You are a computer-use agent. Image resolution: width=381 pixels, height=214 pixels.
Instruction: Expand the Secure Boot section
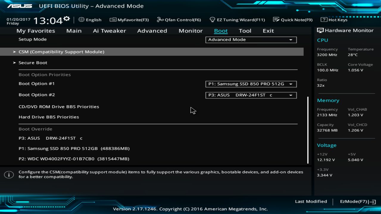[x=33, y=62]
